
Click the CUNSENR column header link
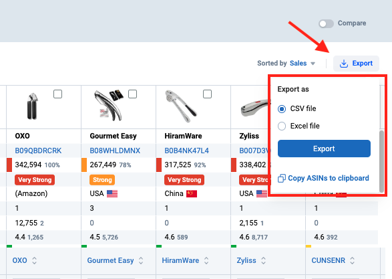(x=329, y=260)
